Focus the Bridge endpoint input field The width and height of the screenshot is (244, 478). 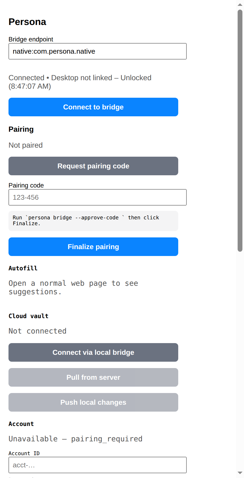pos(98,51)
